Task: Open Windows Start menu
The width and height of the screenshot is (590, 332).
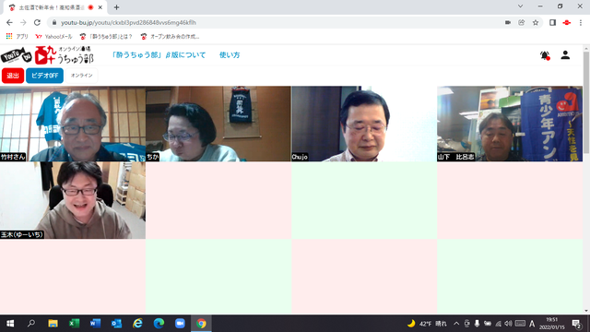Action: [10, 324]
